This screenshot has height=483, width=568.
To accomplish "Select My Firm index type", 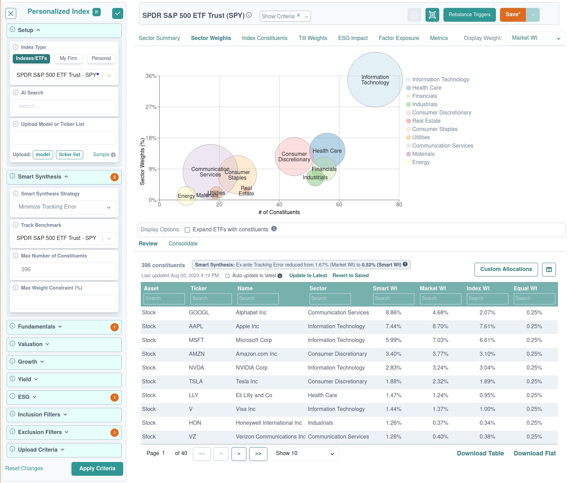I will point(68,59).
